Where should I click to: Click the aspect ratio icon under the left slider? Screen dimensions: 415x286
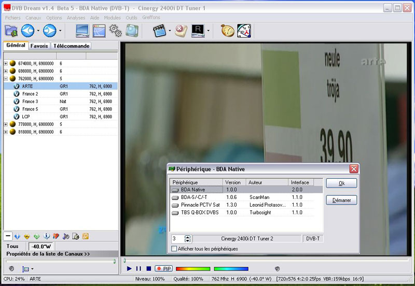[x=25, y=269]
